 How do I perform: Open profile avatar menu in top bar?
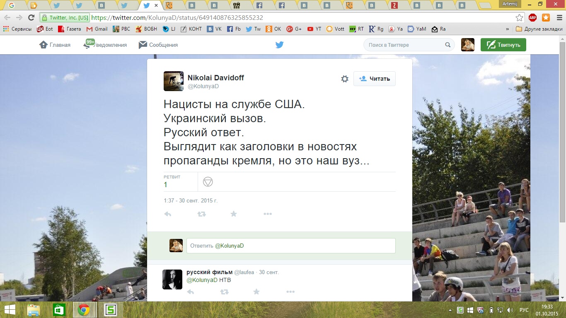pyautogui.click(x=468, y=45)
